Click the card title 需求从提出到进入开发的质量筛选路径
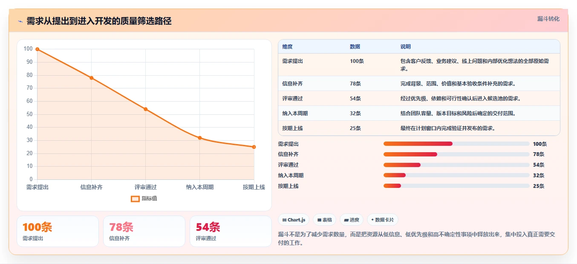The image size is (577, 264). click(x=99, y=21)
